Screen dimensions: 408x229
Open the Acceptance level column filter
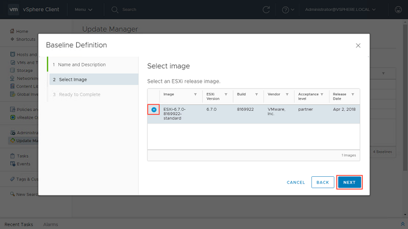(x=322, y=94)
